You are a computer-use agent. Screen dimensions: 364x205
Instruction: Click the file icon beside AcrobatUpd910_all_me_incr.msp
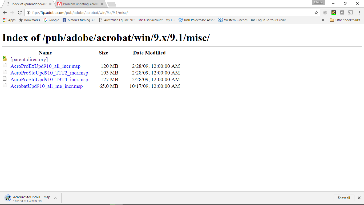tap(5, 85)
